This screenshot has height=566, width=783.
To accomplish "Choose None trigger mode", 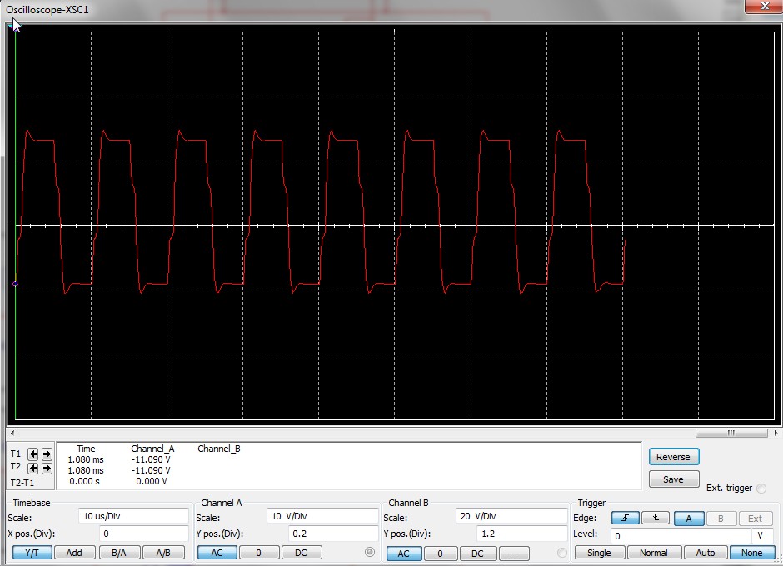I will (751, 553).
